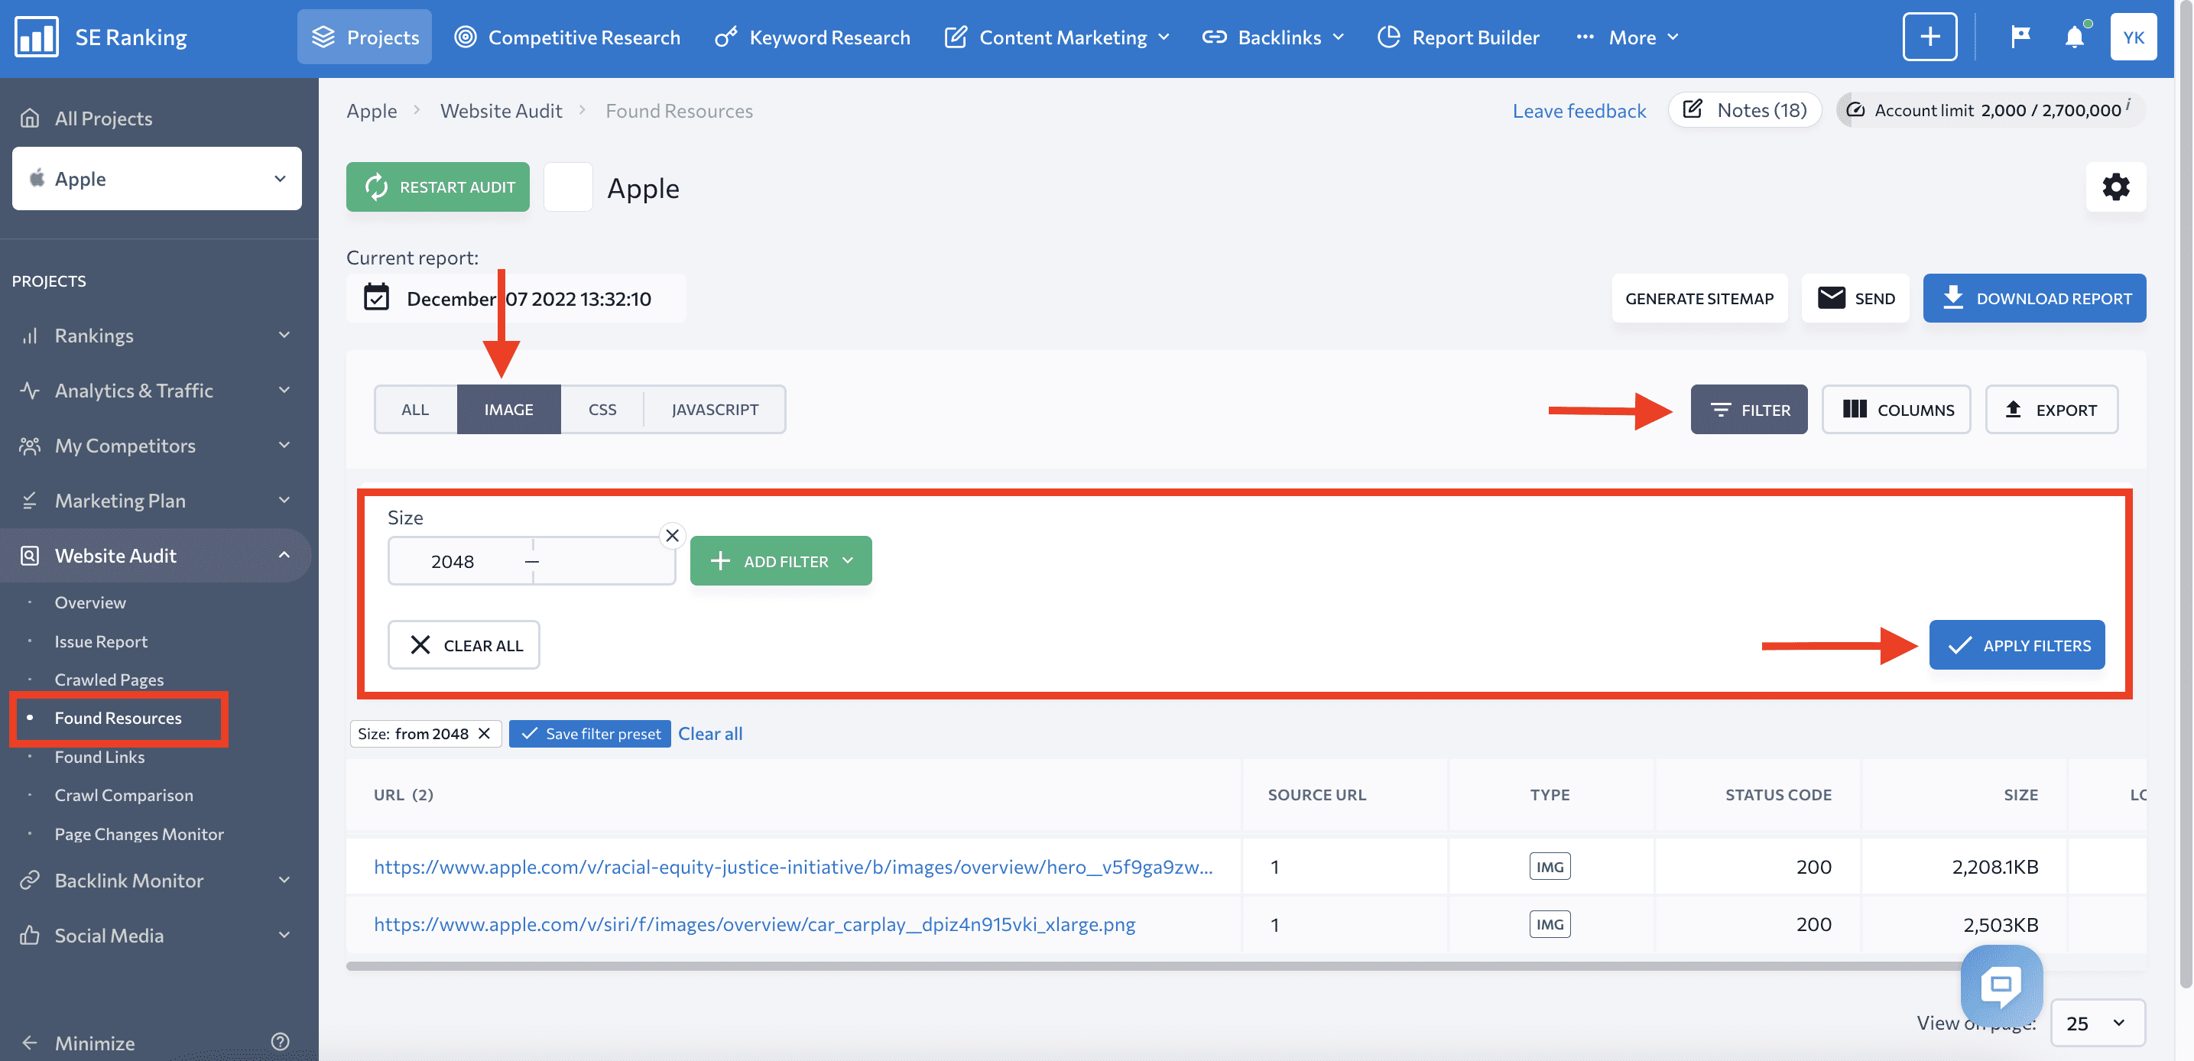Screen dimensions: 2194x1061
Task: Open Notes (18)
Action: [1744, 110]
